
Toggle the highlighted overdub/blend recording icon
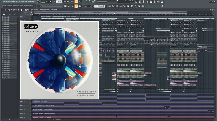pyautogui.click(x=76, y=2)
